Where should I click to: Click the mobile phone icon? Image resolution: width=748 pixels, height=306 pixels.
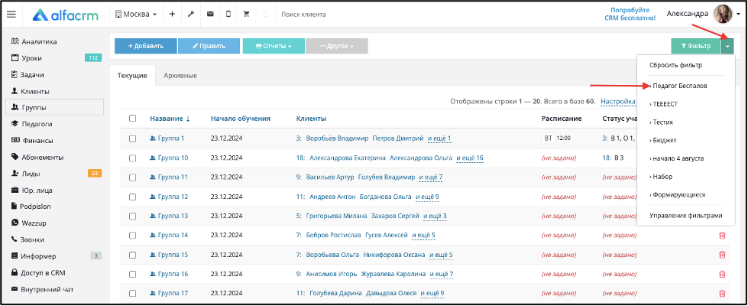click(x=228, y=15)
